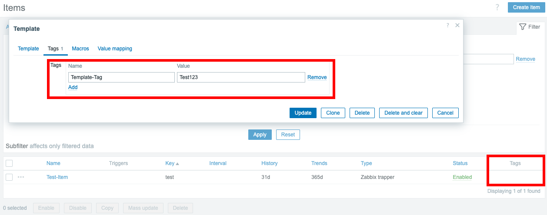
Task: Tick the select-all items checkbox
Action: click(9, 163)
